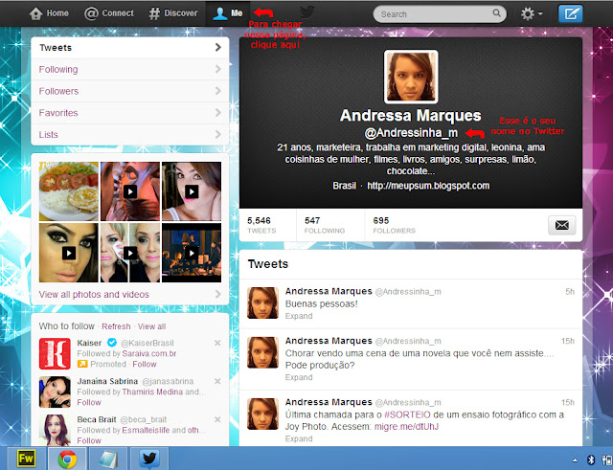Screen dimensions: 613x470
Task: Click the 695 Followers counter
Action: click(394, 226)
